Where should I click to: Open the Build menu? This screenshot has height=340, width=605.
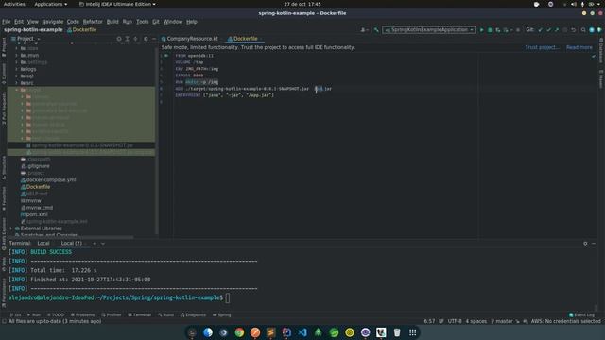112,22
